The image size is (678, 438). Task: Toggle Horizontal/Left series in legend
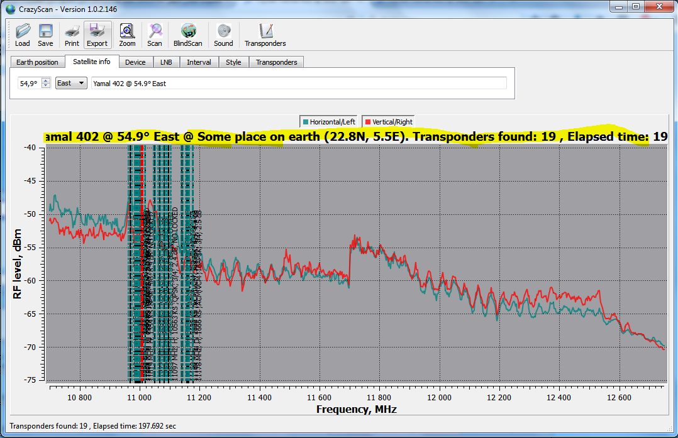coord(328,122)
